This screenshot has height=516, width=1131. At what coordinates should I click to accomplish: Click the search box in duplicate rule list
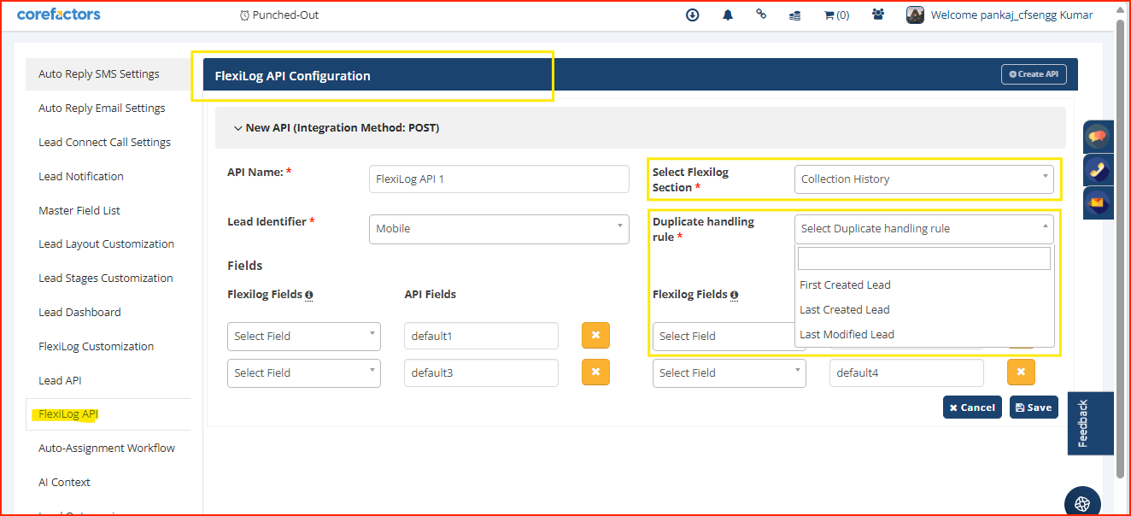point(923,259)
